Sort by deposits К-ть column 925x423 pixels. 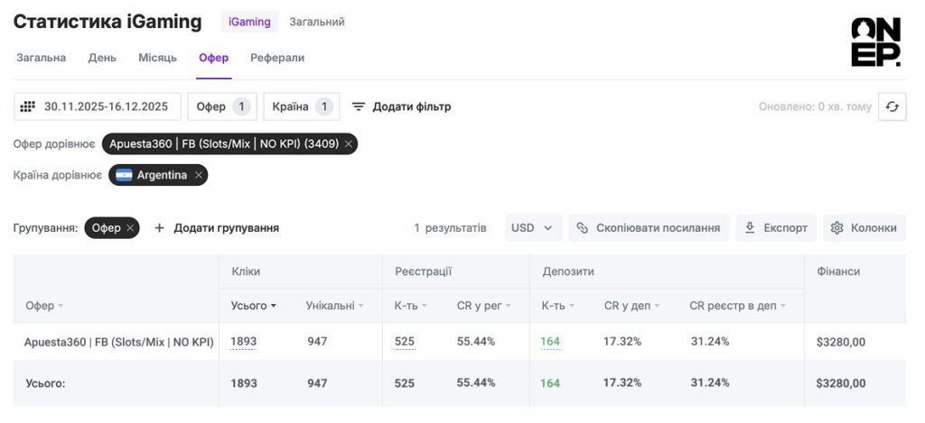pyautogui.click(x=558, y=306)
